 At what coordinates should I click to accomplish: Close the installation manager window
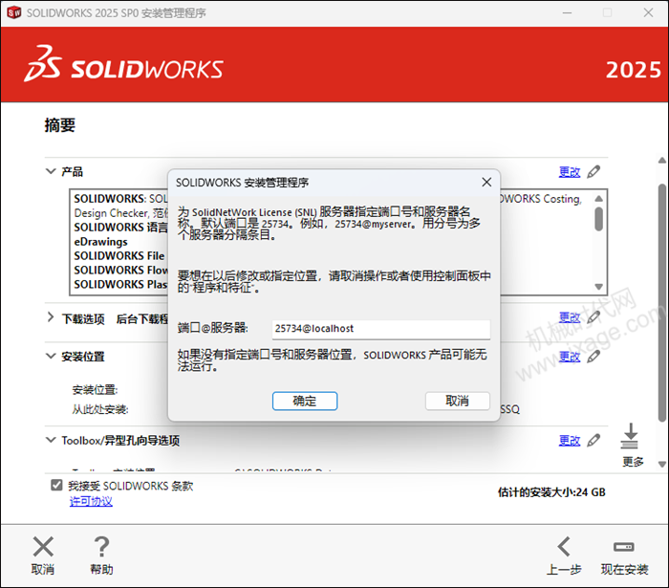(x=649, y=12)
